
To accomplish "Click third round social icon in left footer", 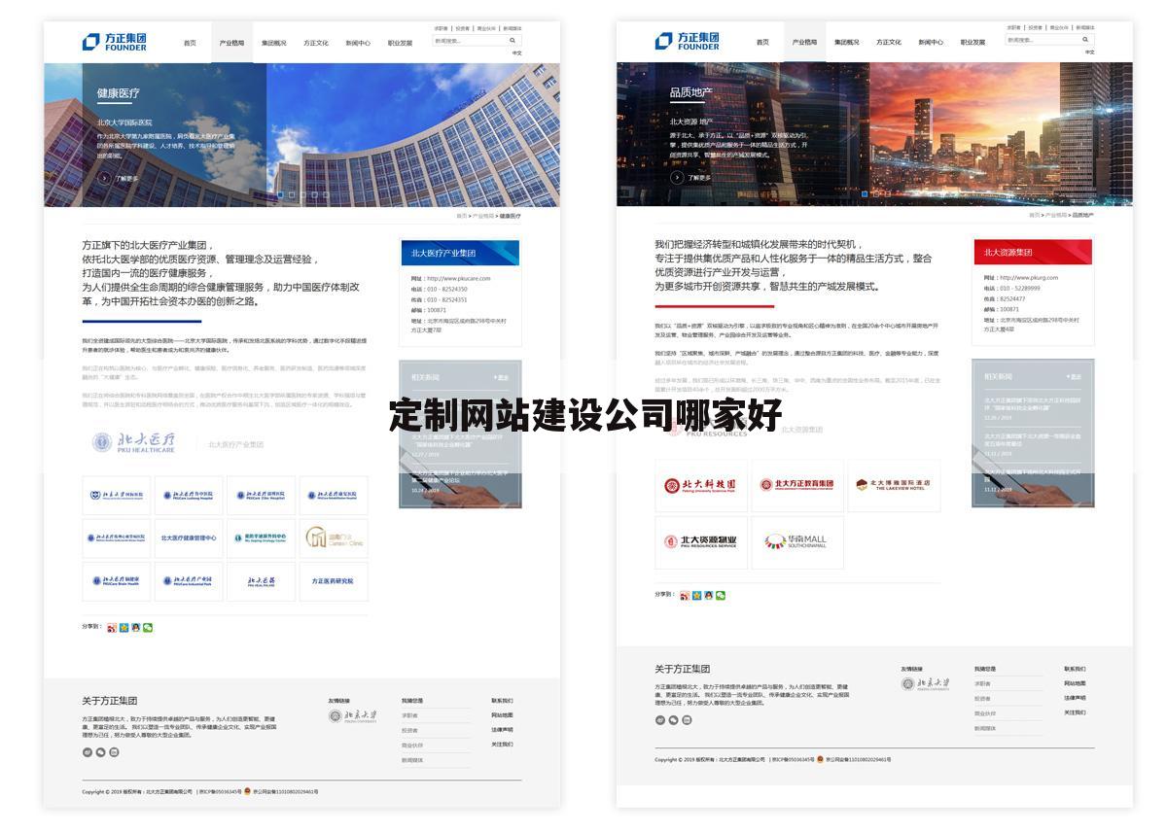I will click(114, 752).
